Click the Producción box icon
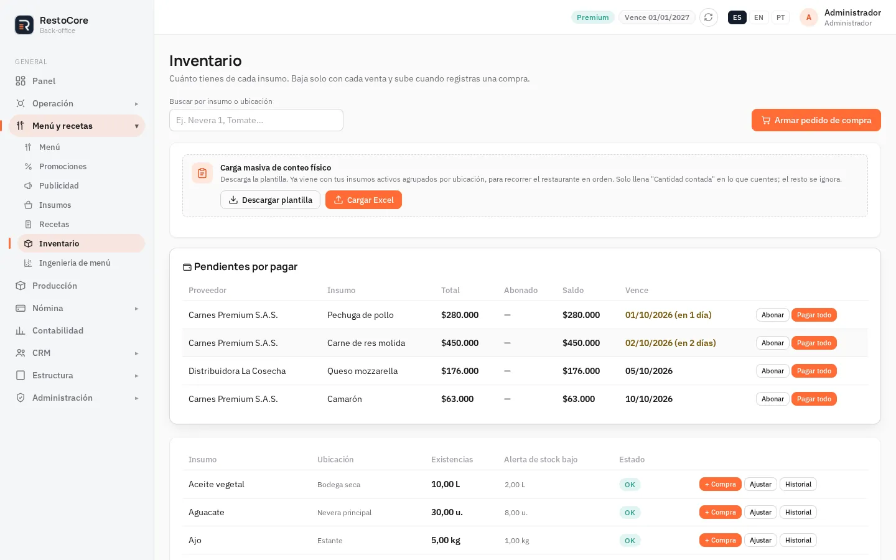The height and width of the screenshot is (560, 896). [21, 286]
